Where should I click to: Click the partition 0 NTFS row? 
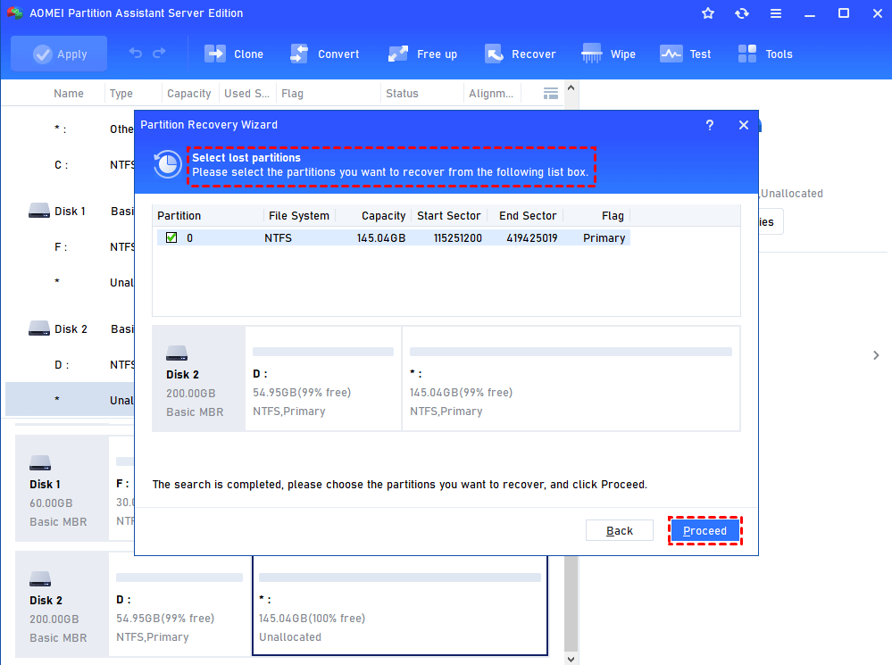393,237
